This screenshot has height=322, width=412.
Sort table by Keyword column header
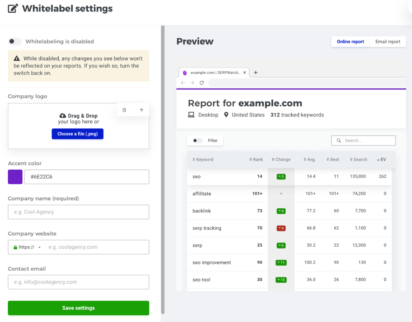click(203, 160)
